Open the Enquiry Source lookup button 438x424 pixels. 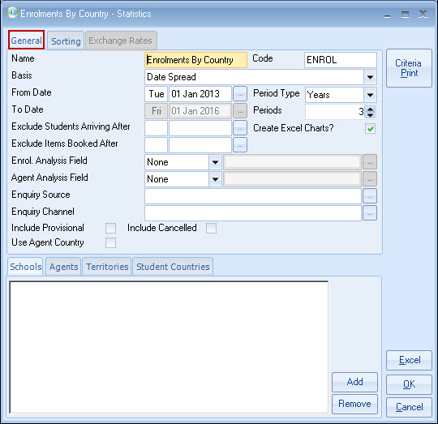tap(370, 196)
